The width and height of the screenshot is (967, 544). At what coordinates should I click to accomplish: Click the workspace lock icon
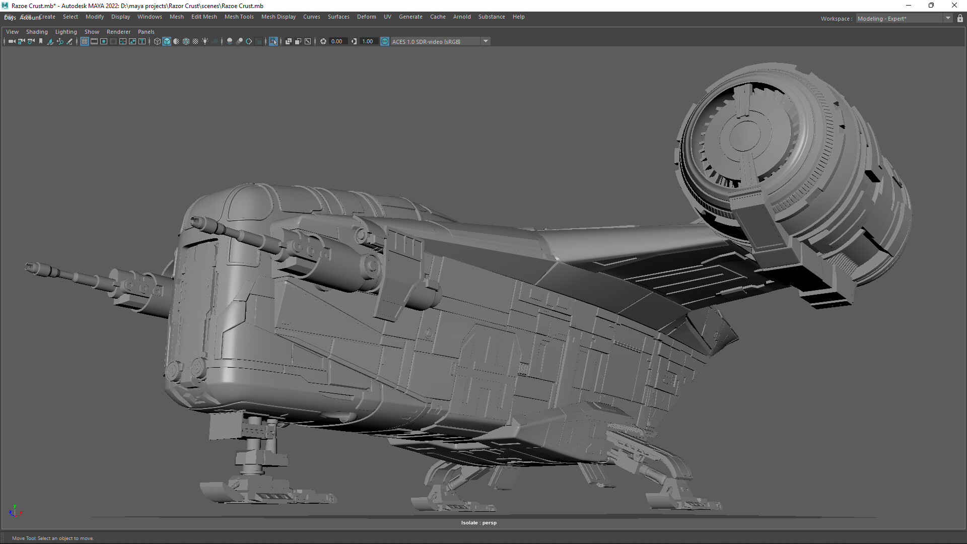[960, 19]
